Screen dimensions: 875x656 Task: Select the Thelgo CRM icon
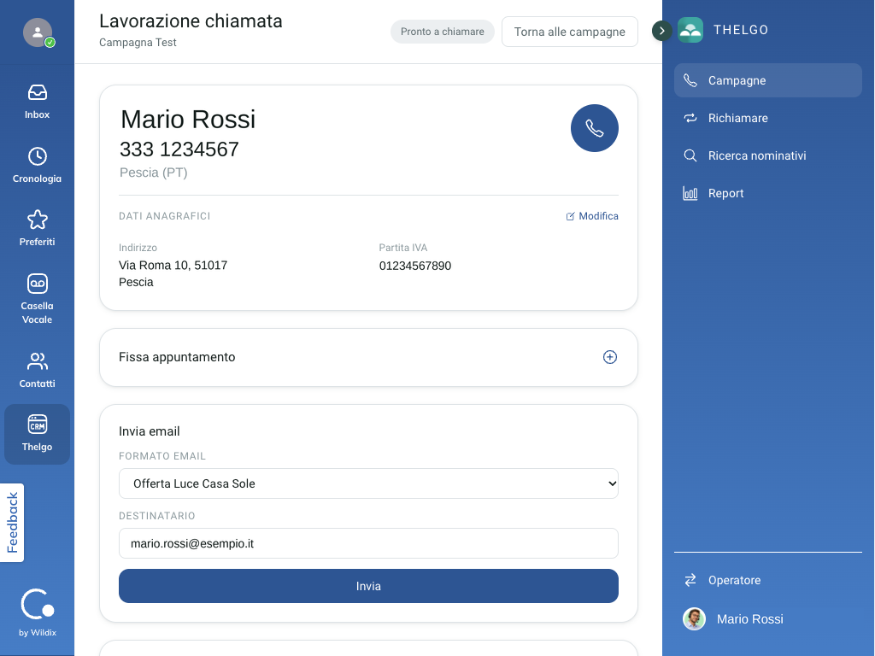point(37,434)
